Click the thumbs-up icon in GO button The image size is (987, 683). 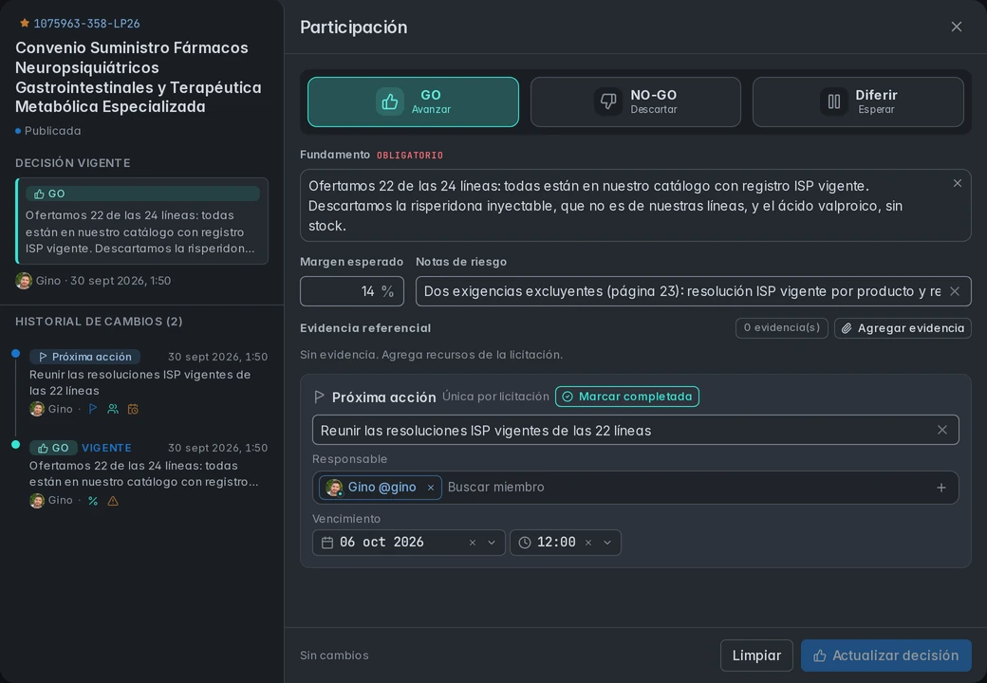[x=390, y=102]
